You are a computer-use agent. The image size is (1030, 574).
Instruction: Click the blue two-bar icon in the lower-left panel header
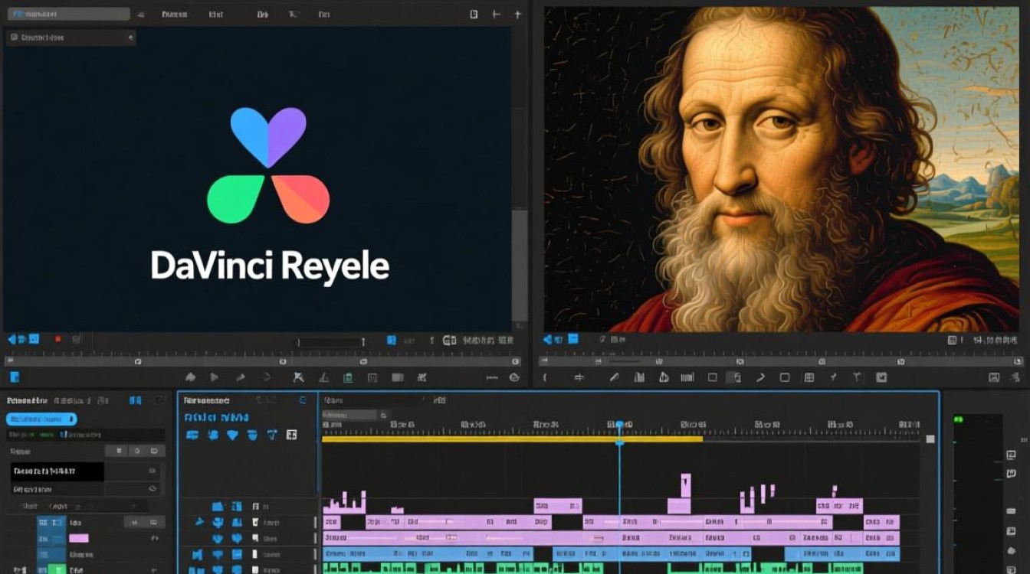pyautogui.click(x=135, y=400)
